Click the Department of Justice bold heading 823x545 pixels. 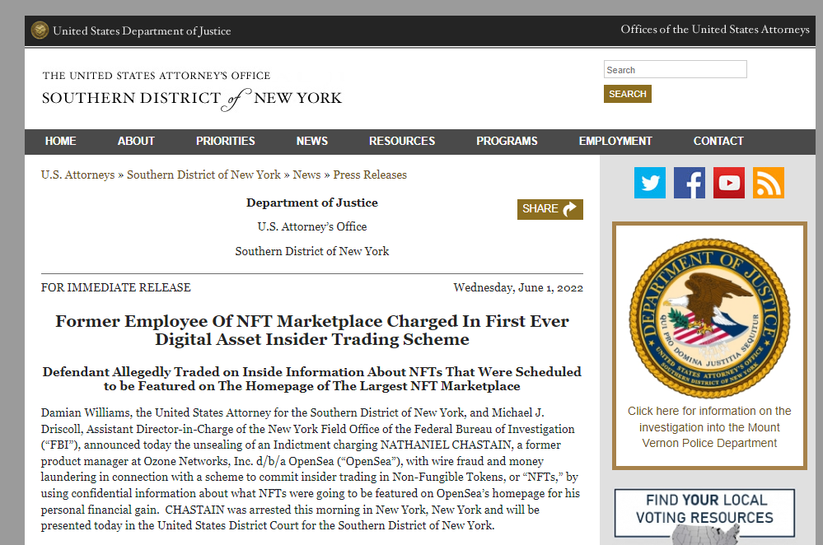pyautogui.click(x=311, y=203)
